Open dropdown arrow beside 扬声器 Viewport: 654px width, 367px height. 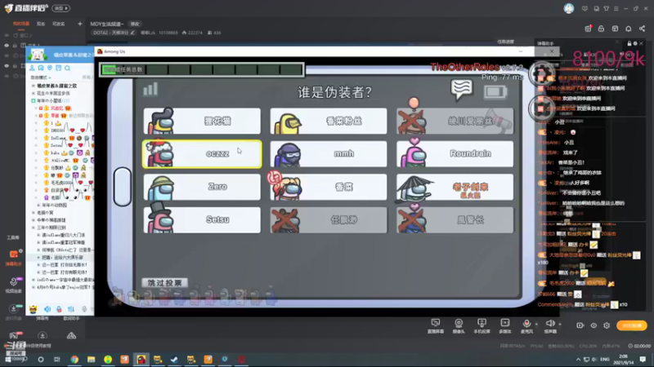(x=560, y=324)
